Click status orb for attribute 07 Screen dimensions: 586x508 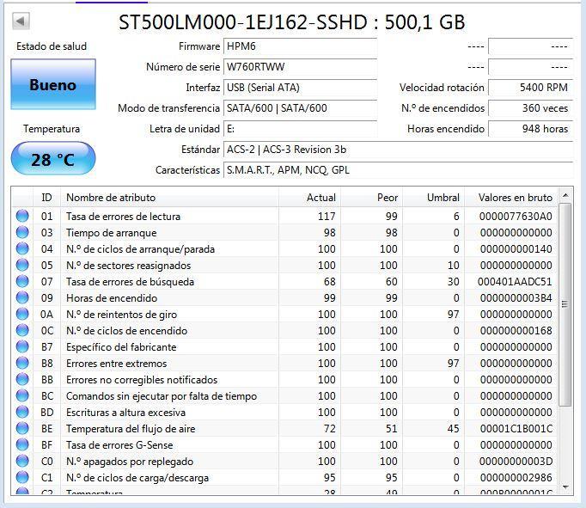[22, 281]
